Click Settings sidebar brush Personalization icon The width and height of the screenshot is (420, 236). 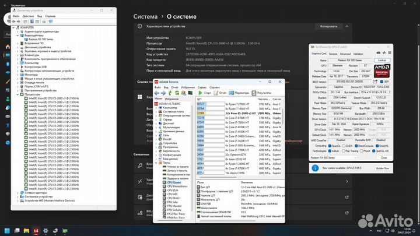(8, 82)
